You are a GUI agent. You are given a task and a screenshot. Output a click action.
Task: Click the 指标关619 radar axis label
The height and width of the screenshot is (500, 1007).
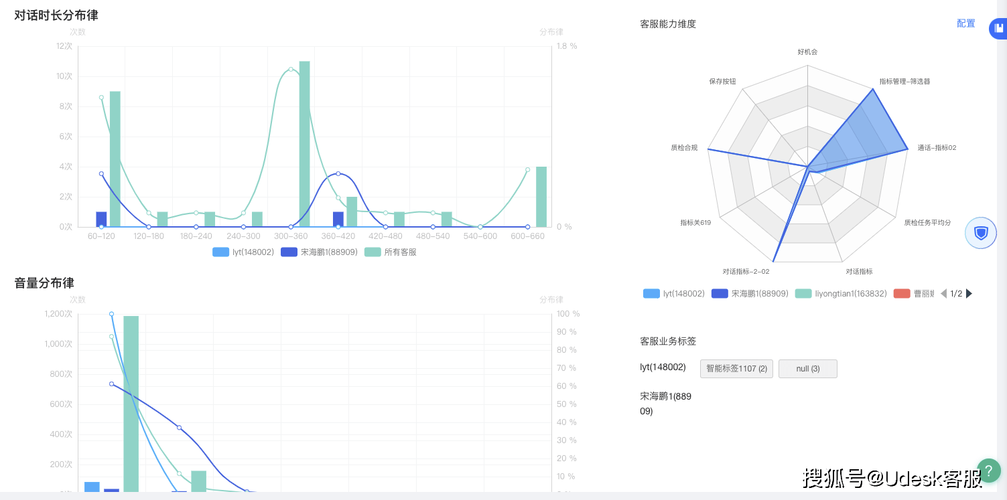point(695,222)
